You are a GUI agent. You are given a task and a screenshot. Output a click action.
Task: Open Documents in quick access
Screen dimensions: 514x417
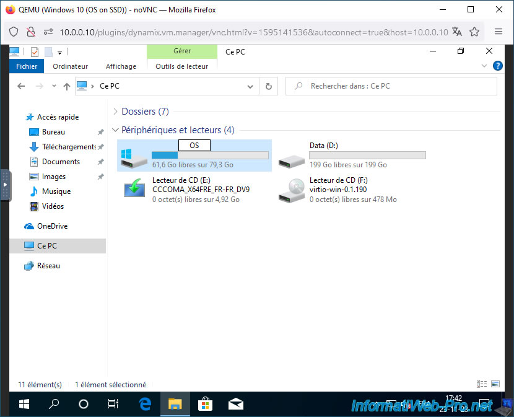click(61, 162)
